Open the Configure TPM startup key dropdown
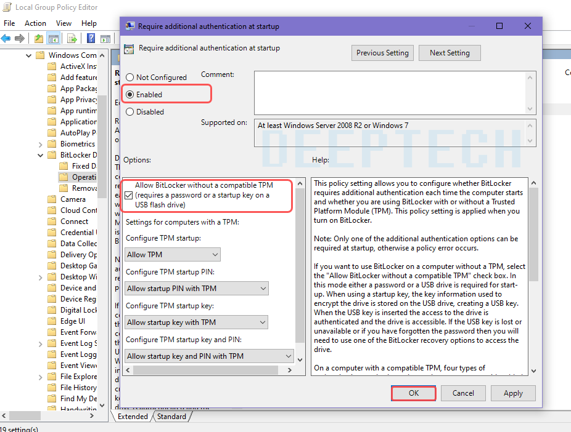The width and height of the screenshot is (571, 432). (197, 322)
